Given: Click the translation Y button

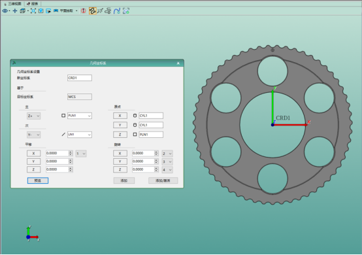Looking at the screenshot, I should point(33,161).
